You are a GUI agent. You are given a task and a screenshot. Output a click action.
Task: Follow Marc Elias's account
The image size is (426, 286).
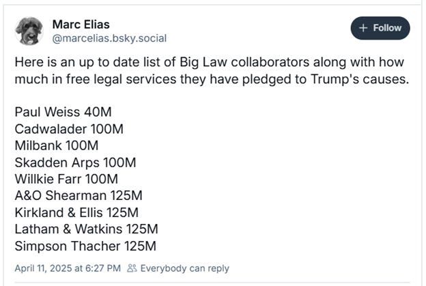pyautogui.click(x=380, y=28)
